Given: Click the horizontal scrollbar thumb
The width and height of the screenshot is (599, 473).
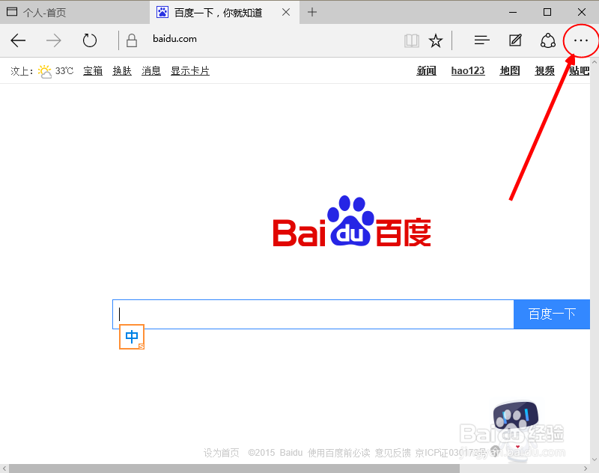Looking at the screenshot, I should pos(234,469).
